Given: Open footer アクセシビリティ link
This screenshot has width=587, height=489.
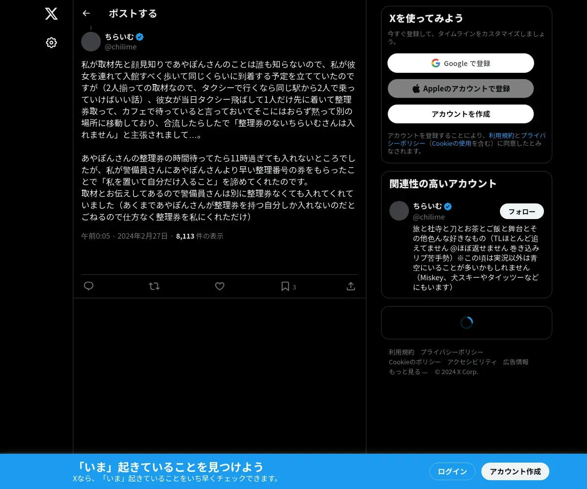Looking at the screenshot, I should click(472, 362).
